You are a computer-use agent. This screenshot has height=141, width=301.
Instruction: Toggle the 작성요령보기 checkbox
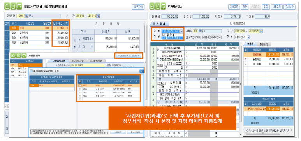(231, 23)
